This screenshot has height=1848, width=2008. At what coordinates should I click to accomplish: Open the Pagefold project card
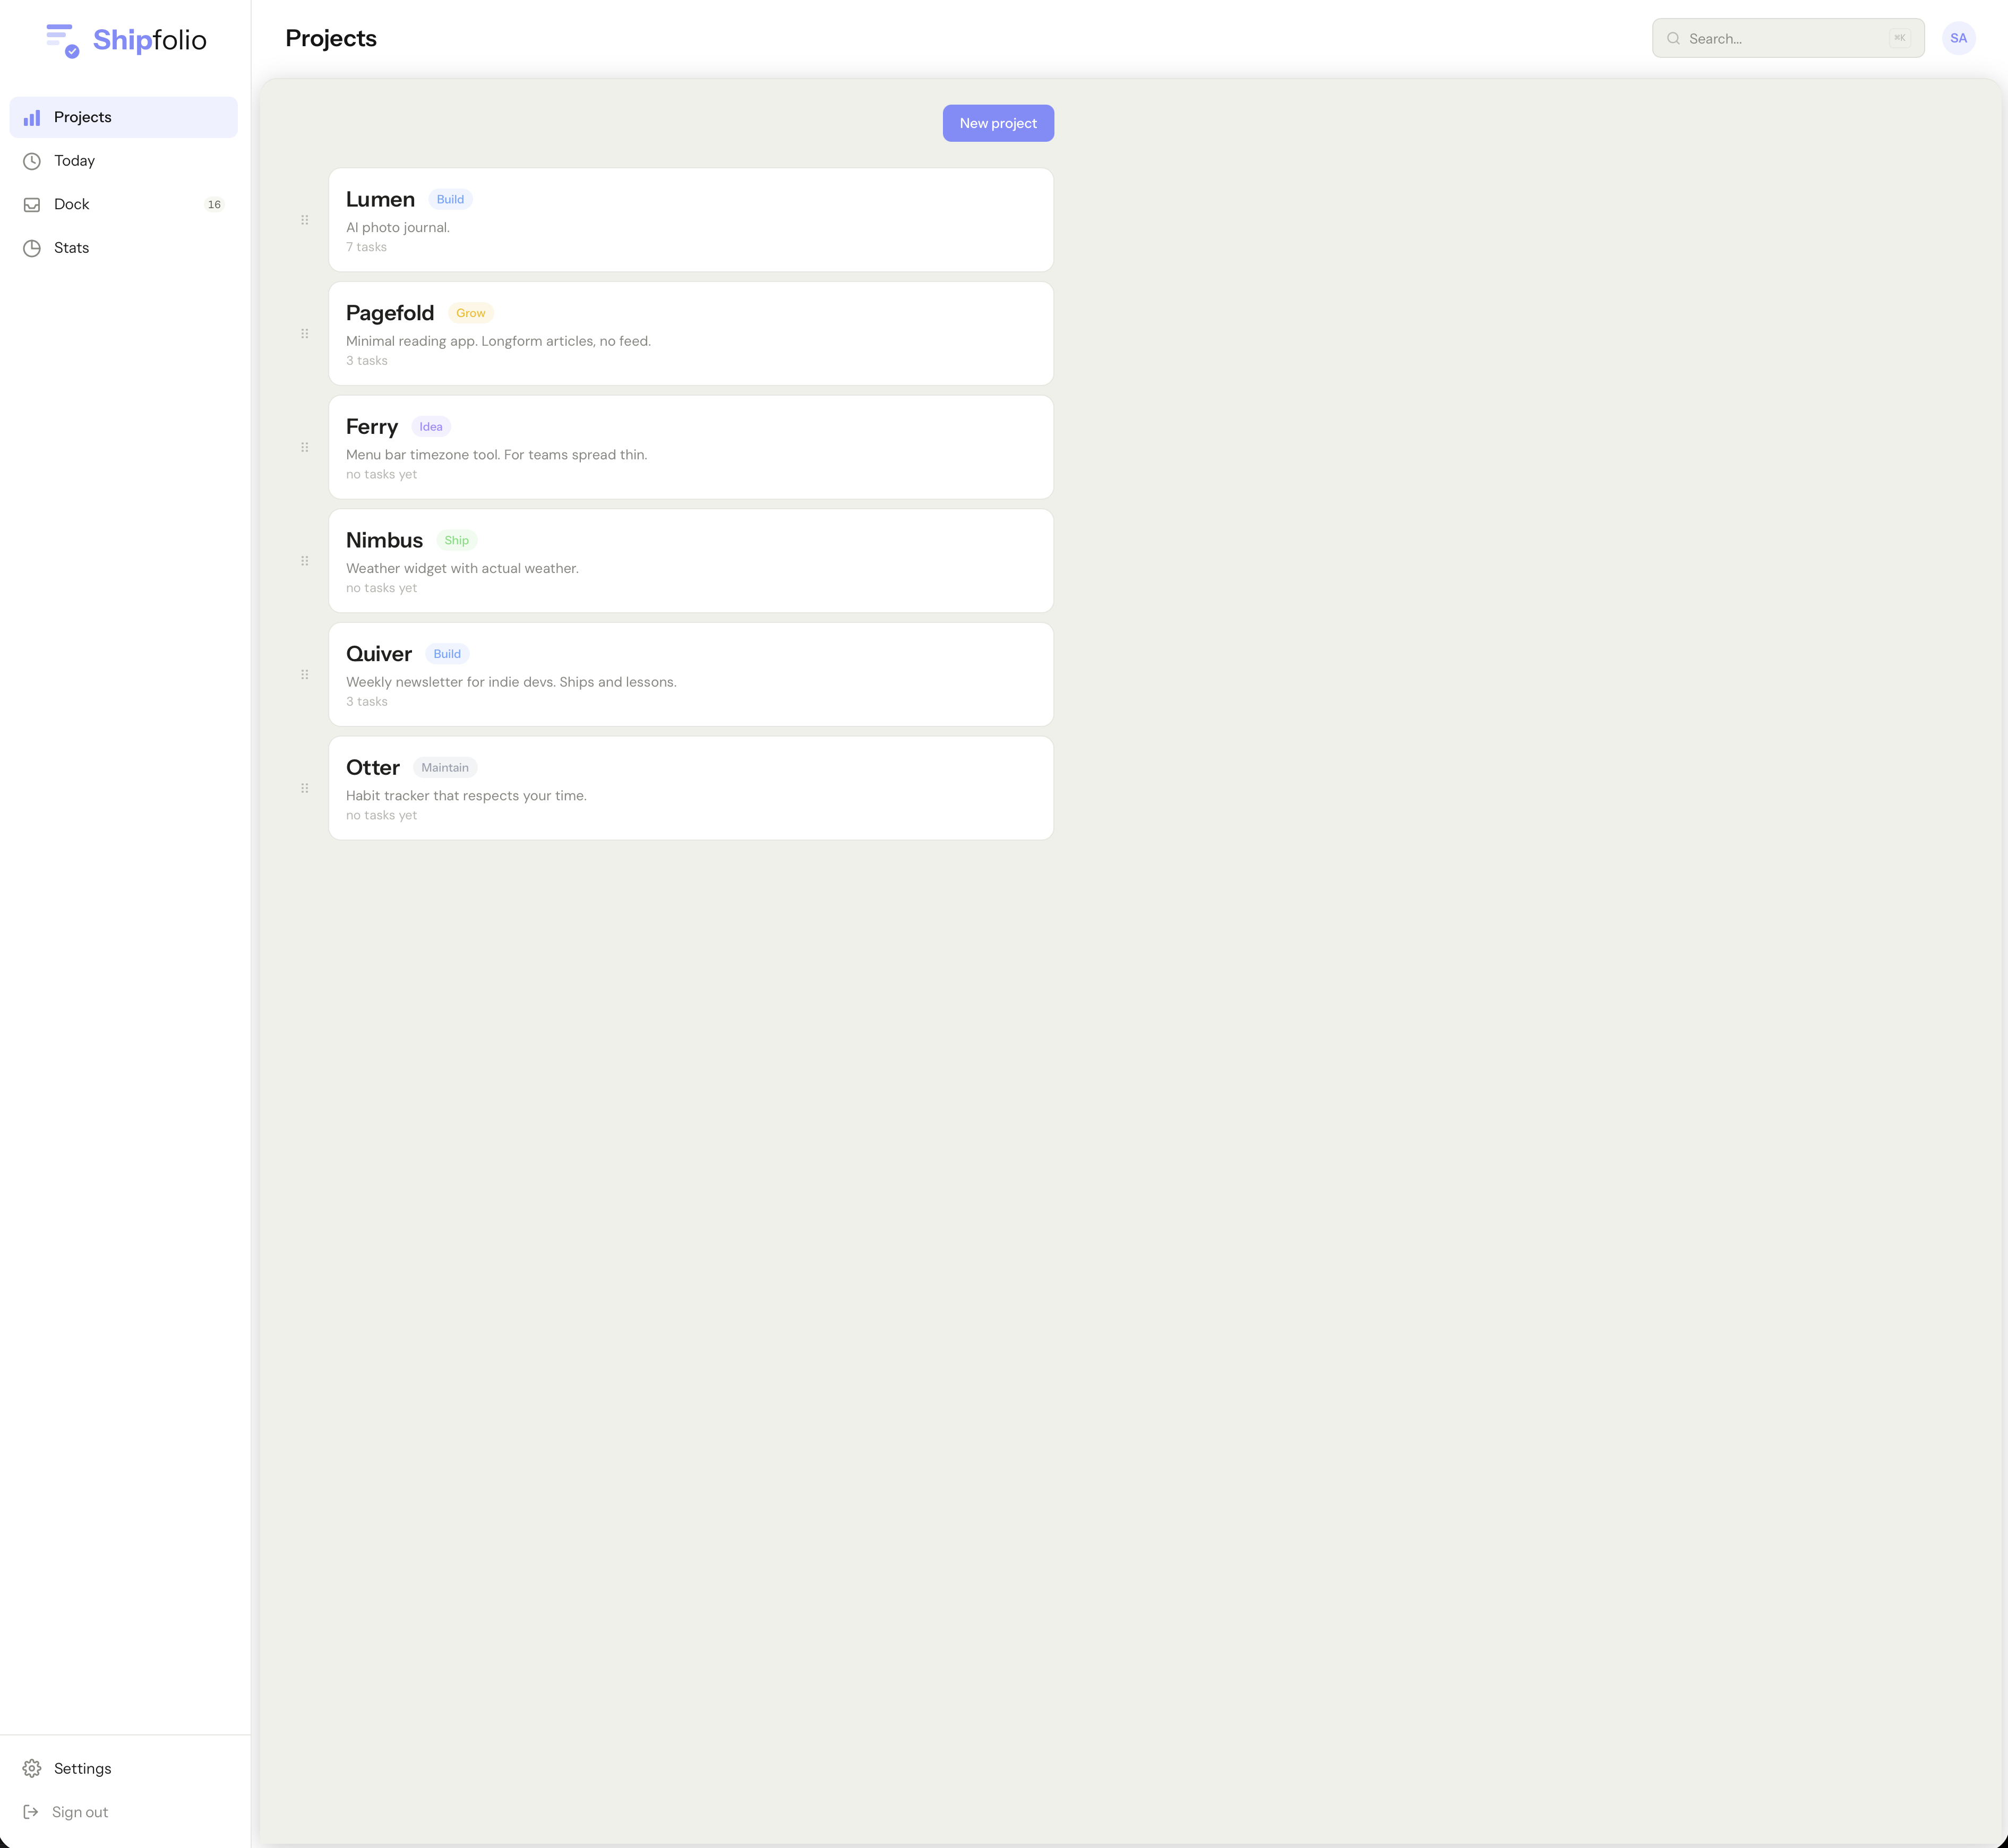(x=690, y=334)
